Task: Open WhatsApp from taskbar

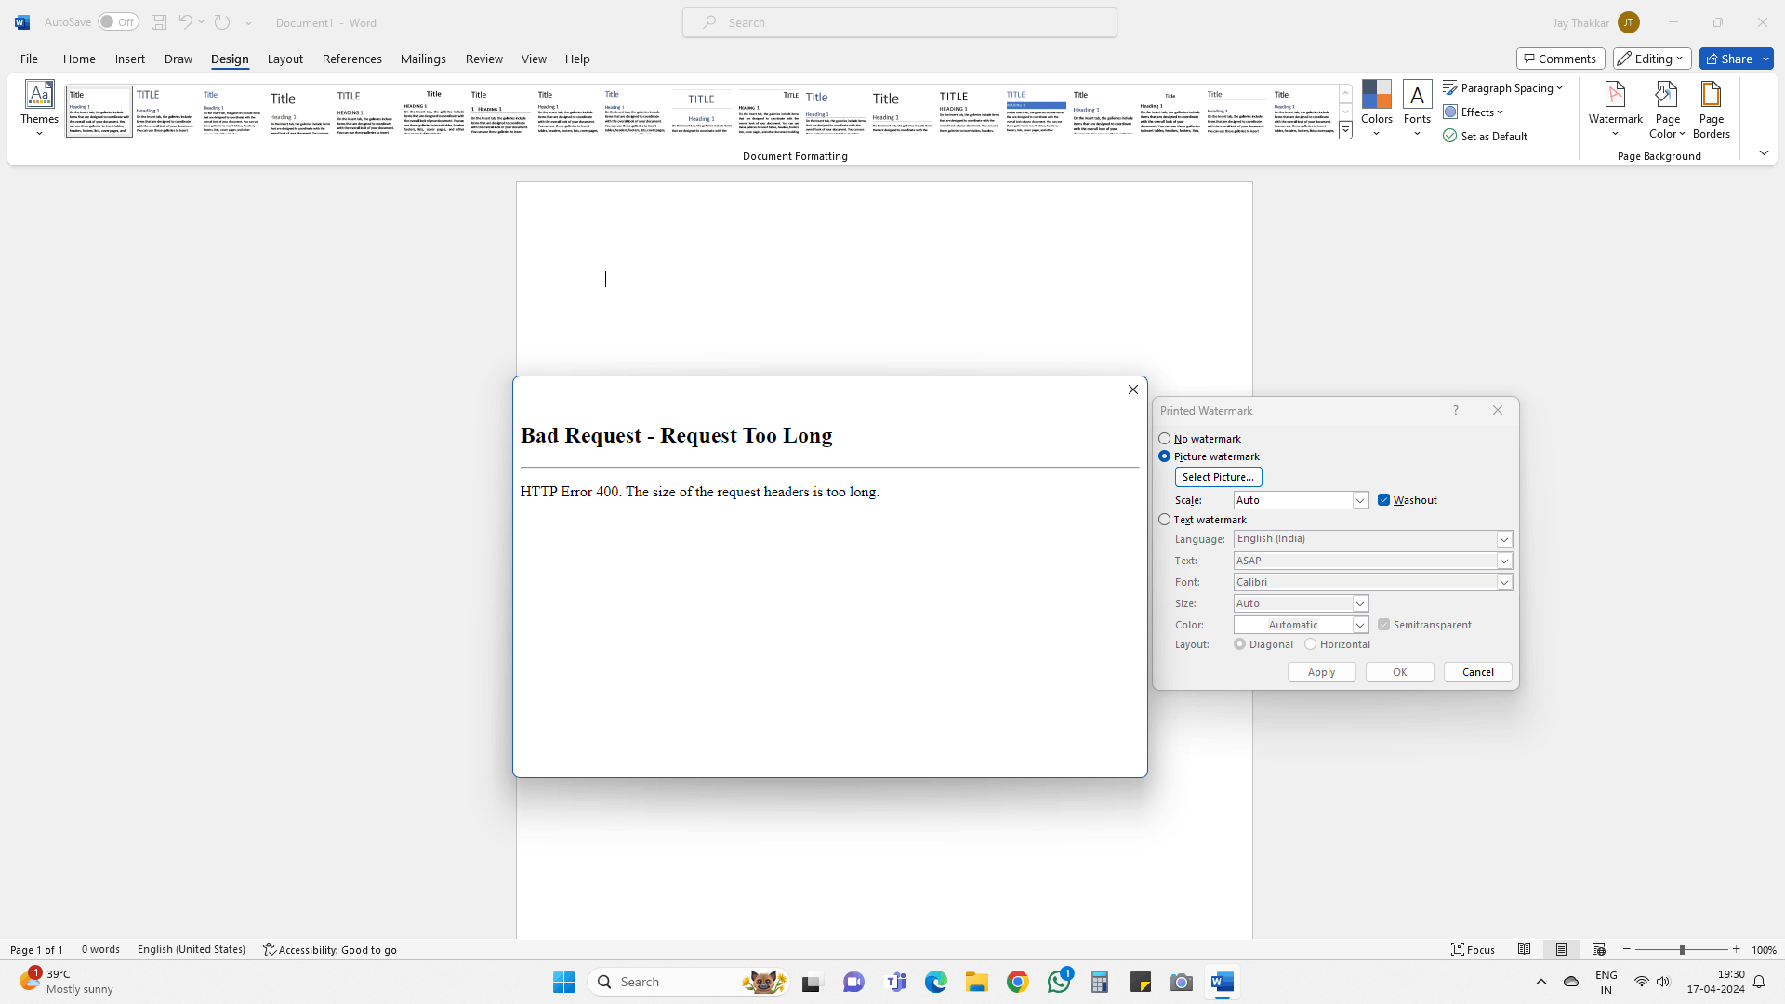Action: click(x=1059, y=982)
